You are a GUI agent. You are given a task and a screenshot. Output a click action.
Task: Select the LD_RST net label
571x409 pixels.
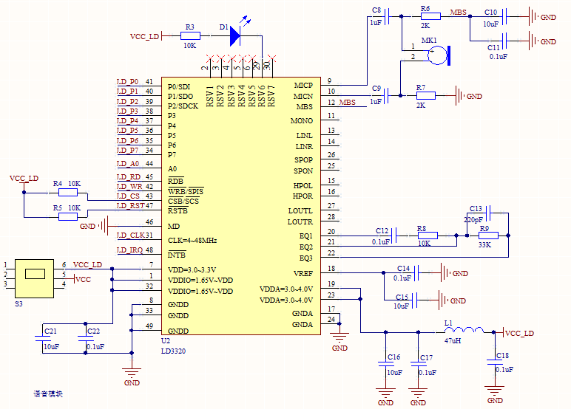(131, 205)
